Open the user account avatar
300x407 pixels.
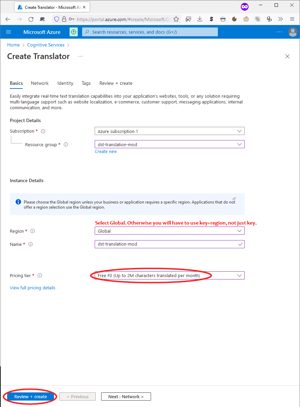(x=293, y=32)
